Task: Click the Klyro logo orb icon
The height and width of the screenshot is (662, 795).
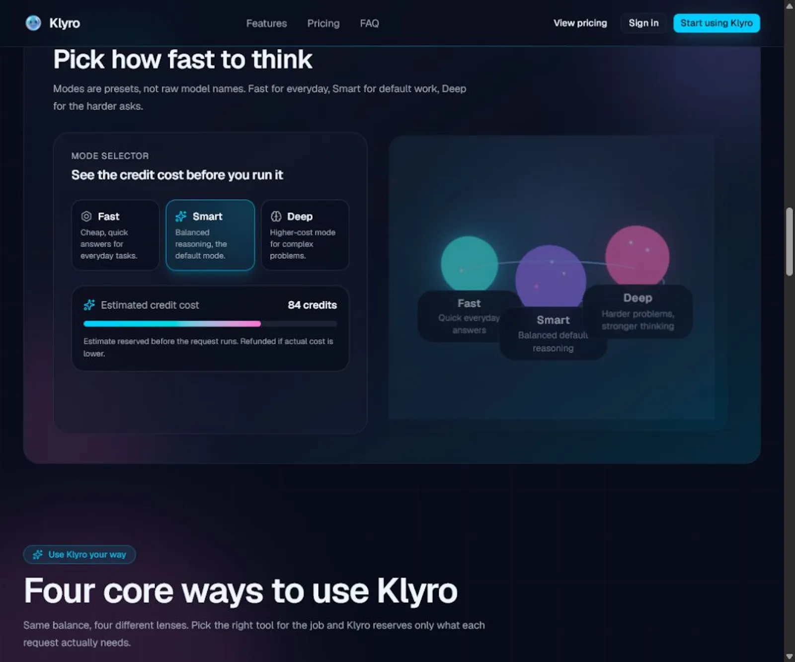Action: click(x=33, y=23)
